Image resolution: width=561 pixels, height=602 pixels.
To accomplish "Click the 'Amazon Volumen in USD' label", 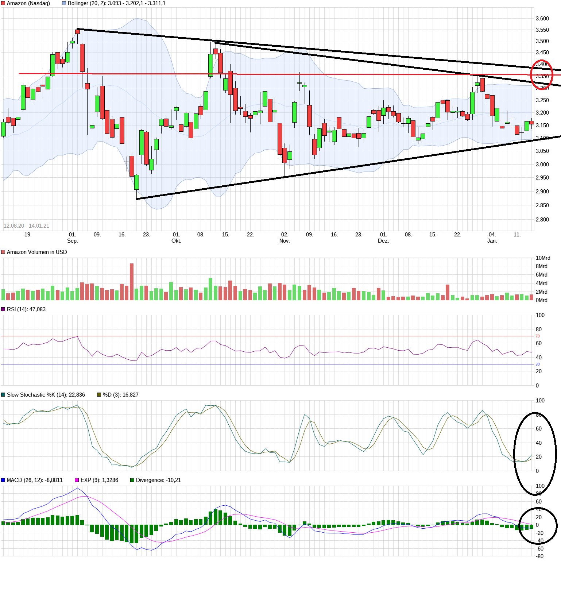I will [x=37, y=252].
